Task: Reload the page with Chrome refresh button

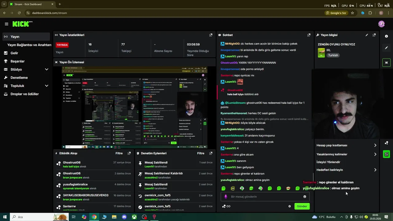Action: (x=19, y=13)
